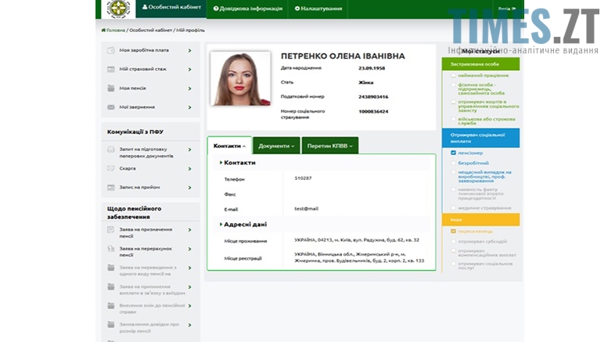Viewport: 608px width, 342px height.
Task: Collapse the 'Адресні дані' section
Action: tap(243, 224)
